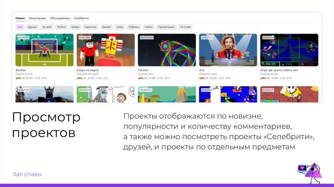This screenshot has width=334, height=187.
Task: Toggle the Картинки filter chip
Action: point(91,27)
